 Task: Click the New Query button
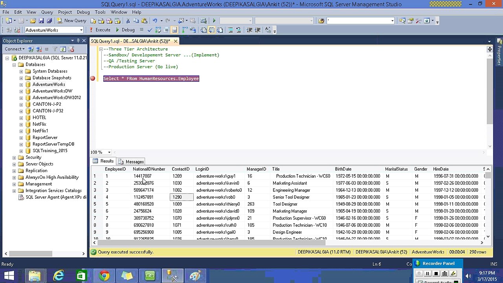coord(72,20)
